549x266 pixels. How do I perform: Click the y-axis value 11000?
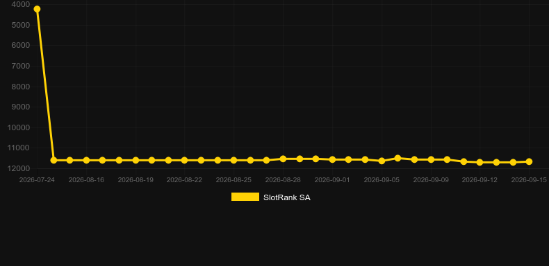[19, 148]
